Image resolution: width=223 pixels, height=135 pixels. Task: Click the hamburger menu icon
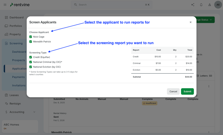point(5,5)
